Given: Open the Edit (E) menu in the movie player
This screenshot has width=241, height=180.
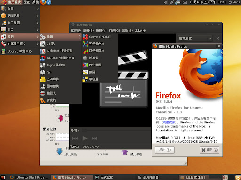Looking at the screenshot, I should 88,31.
